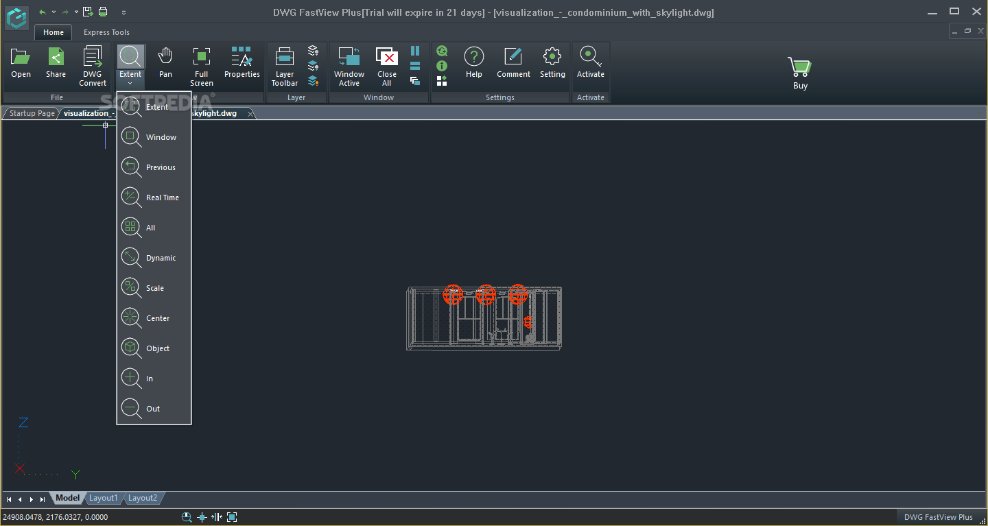Open a drawing with the Open button
The width and height of the screenshot is (988, 526).
21,63
